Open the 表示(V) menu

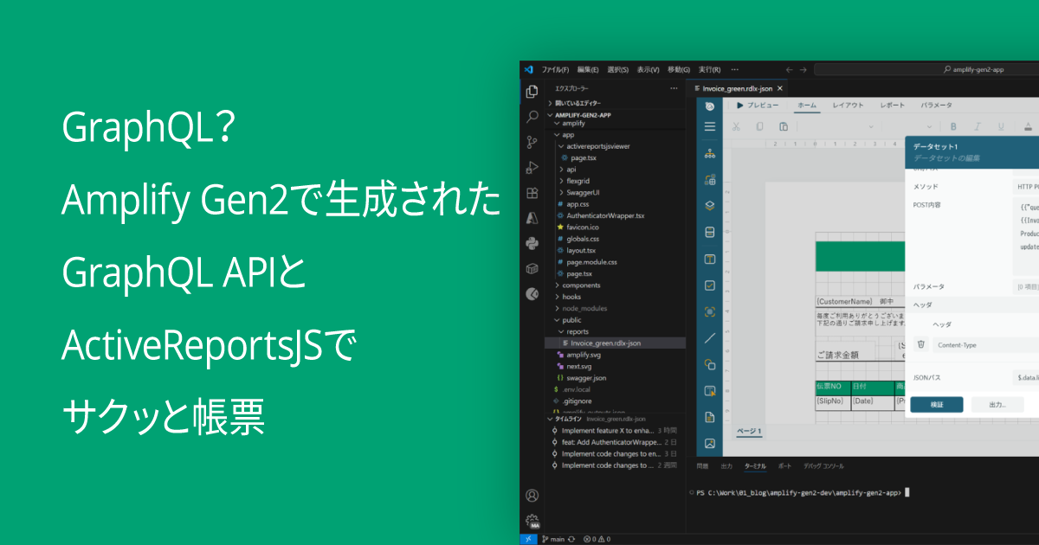[x=648, y=69]
